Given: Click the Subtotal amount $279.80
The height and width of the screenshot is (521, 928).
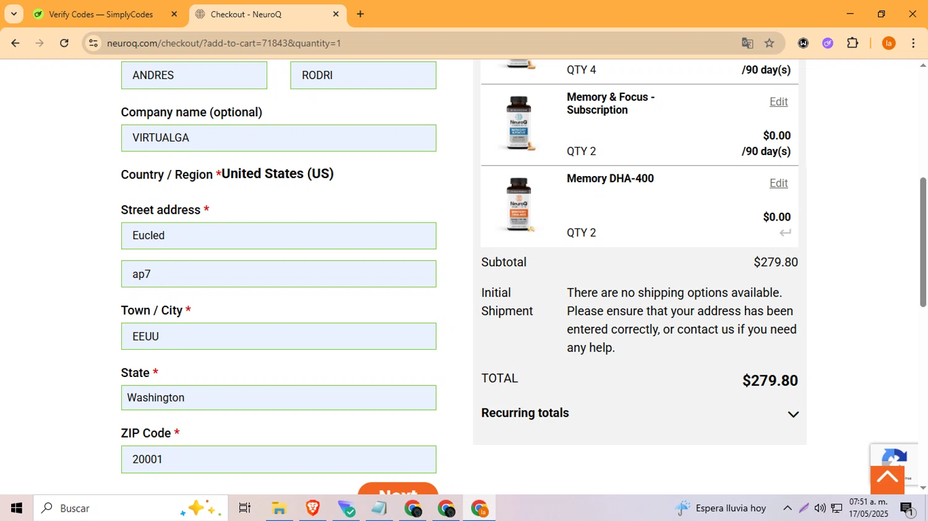Looking at the screenshot, I should point(776,262).
